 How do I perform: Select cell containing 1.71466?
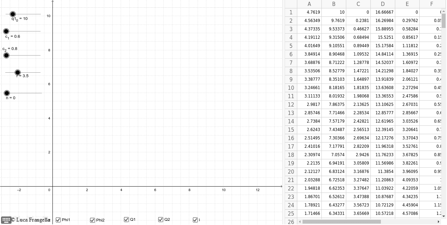pos(309,213)
